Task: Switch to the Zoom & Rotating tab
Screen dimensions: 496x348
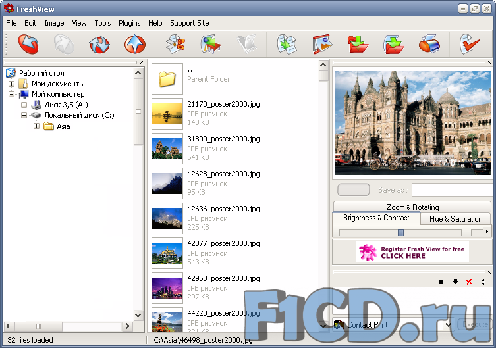Action: pos(412,207)
